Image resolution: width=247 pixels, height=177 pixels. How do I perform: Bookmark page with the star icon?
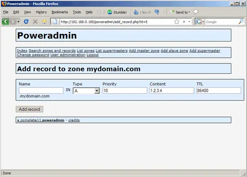pos(177,22)
